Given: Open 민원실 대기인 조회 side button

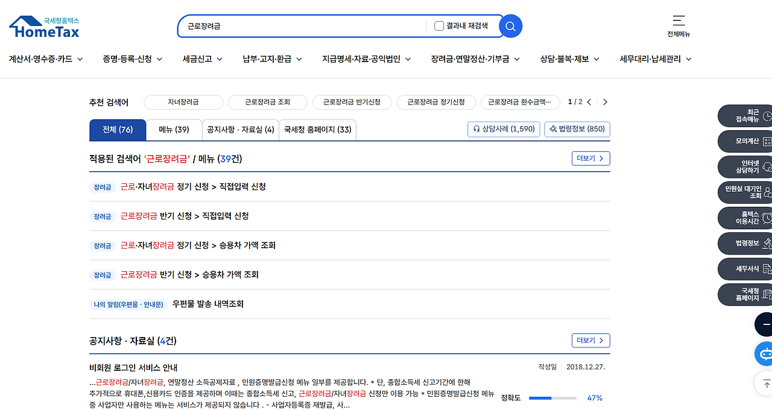Looking at the screenshot, I should tap(745, 192).
